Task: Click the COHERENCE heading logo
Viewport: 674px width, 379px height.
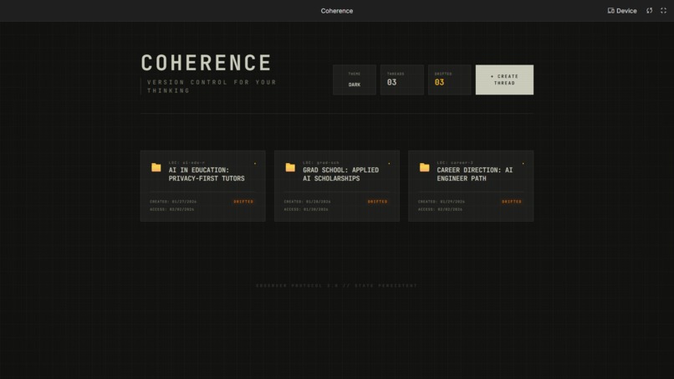Action: point(206,63)
